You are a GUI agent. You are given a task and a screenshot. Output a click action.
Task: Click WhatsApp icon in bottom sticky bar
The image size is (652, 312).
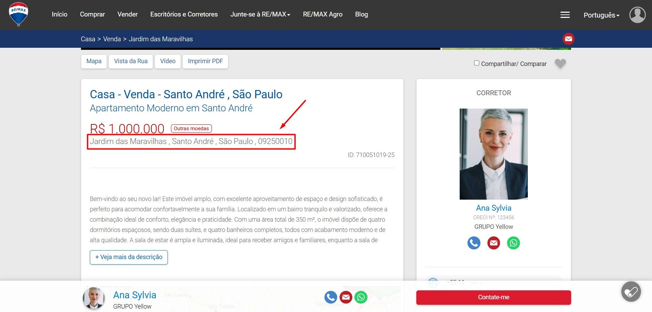(361, 297)
